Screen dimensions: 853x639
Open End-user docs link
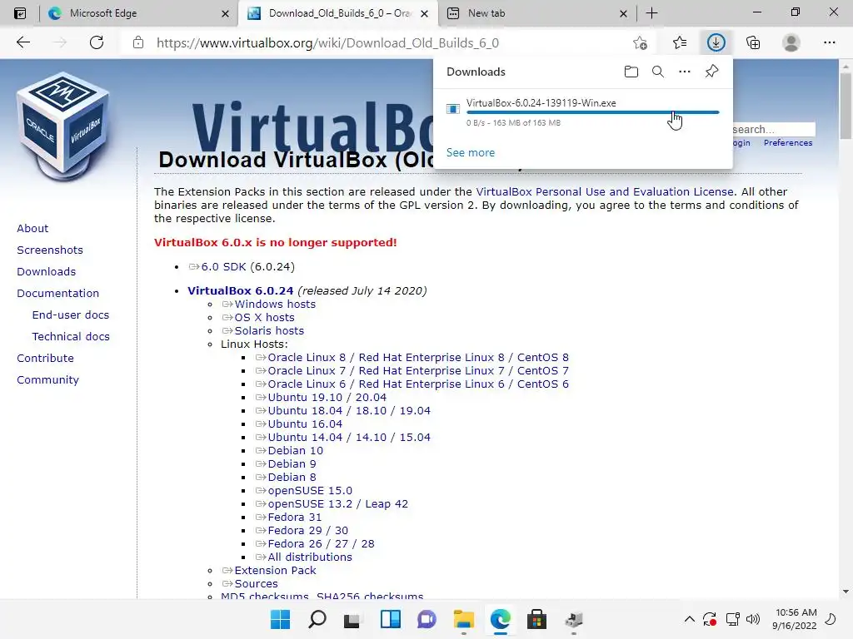(71, 315)
